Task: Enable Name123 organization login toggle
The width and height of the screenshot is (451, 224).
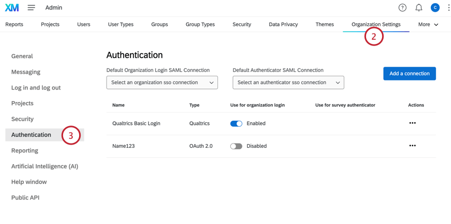Action: pos(236,146)
